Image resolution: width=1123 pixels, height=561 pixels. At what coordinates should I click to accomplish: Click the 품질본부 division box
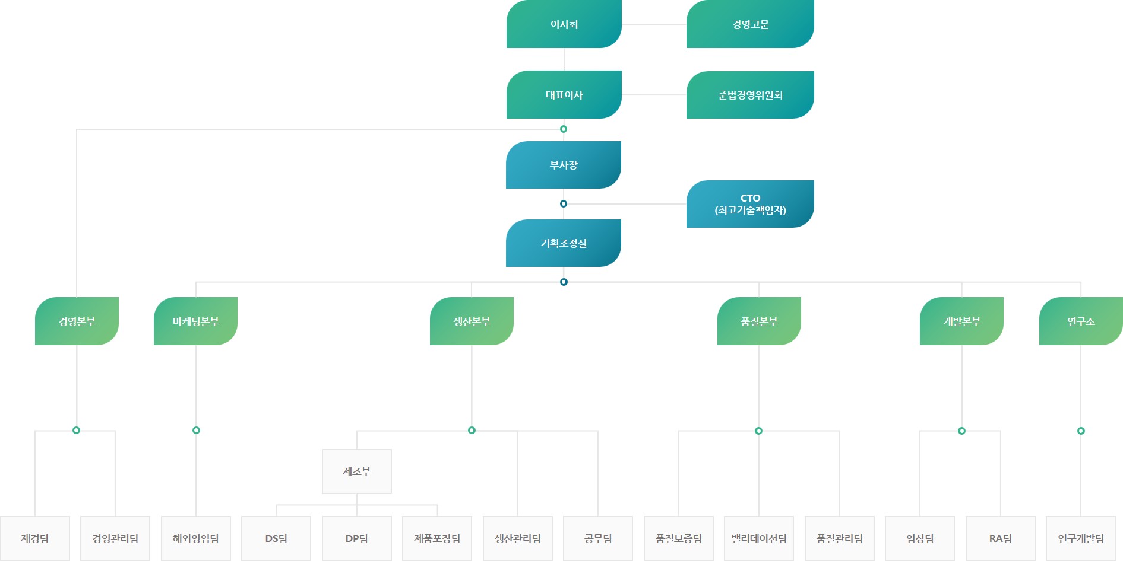(759, 321)
